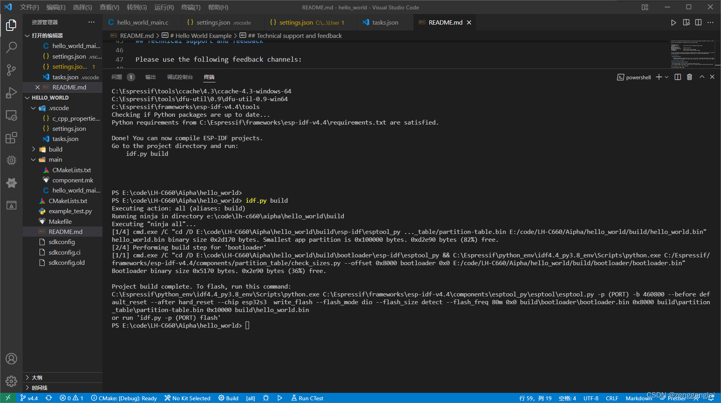Switch to 调试控制台 panel tab
The height and width of the screenshot is (403, 721).
(180, 77)
